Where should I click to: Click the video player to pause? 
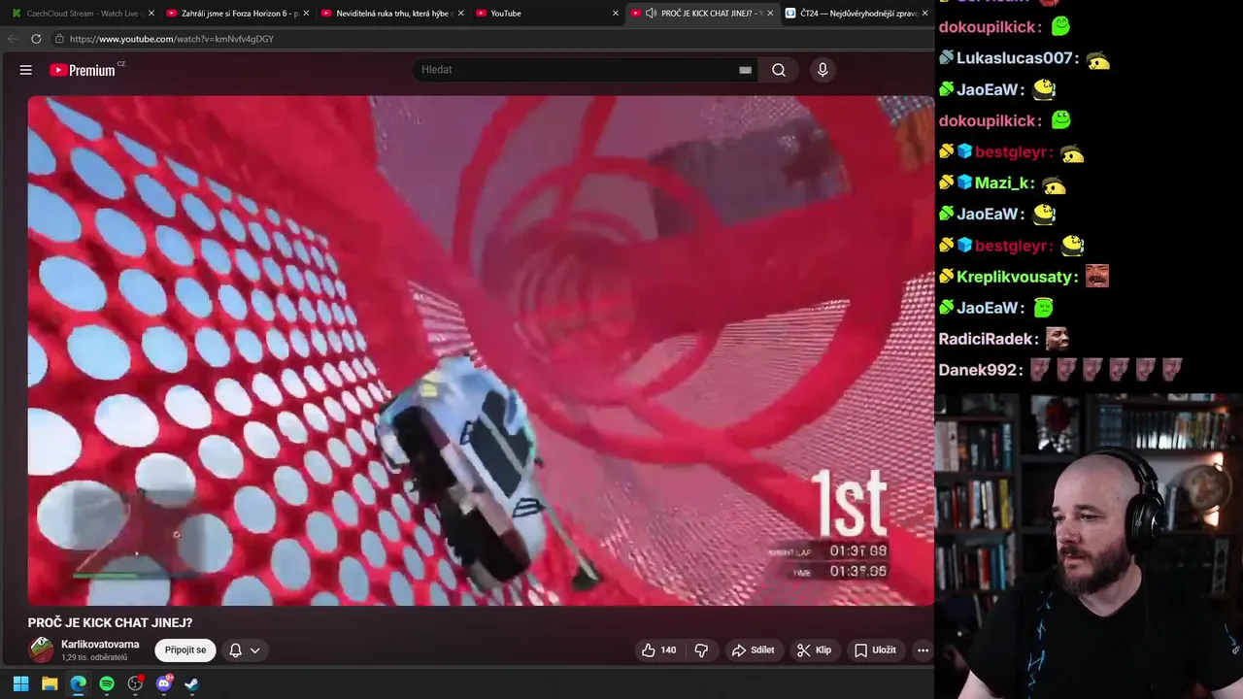point(481,350)
